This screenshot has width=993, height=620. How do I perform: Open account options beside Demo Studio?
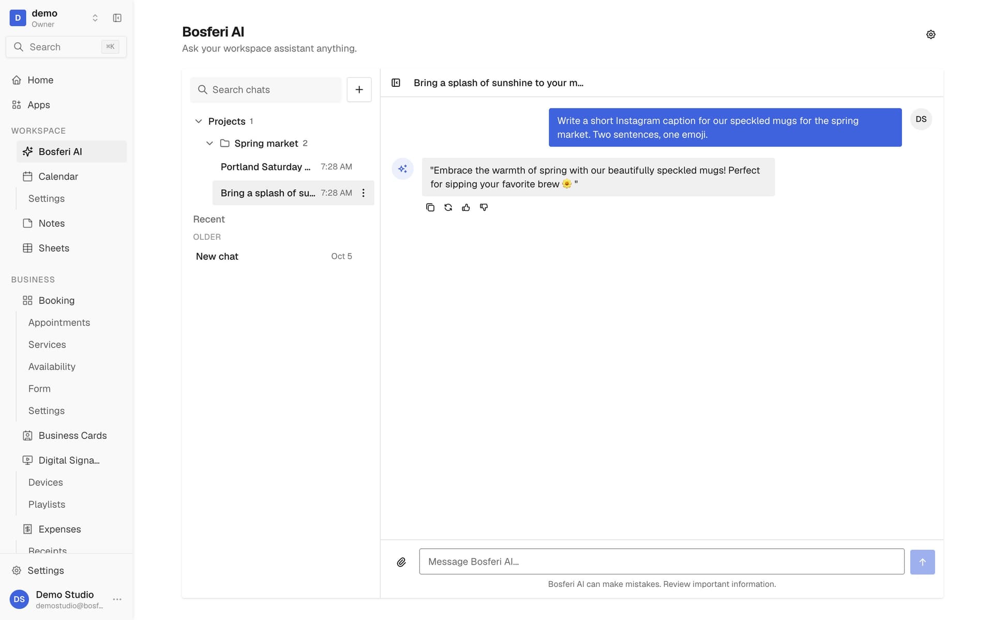click(x=117, y=599)
